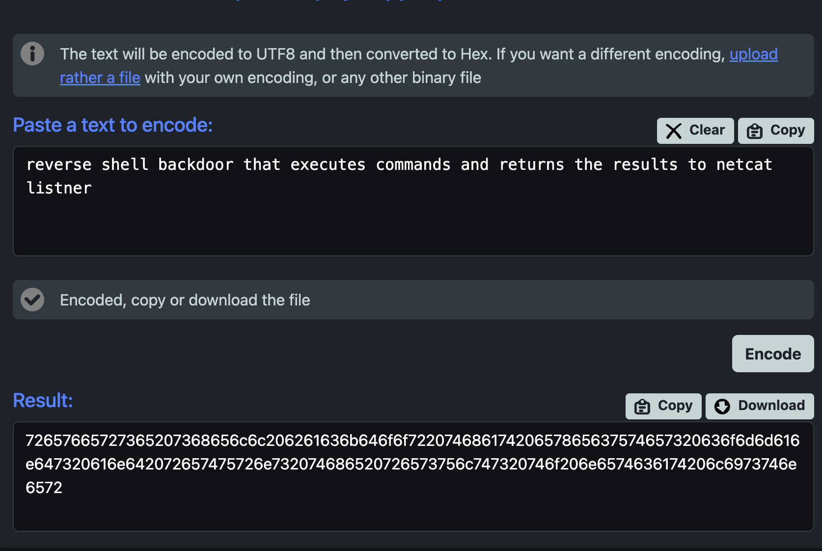This screenshot has width=822, height=551.
Task: Open the 'upload' link in the notice
Action: tap(753, 54)
